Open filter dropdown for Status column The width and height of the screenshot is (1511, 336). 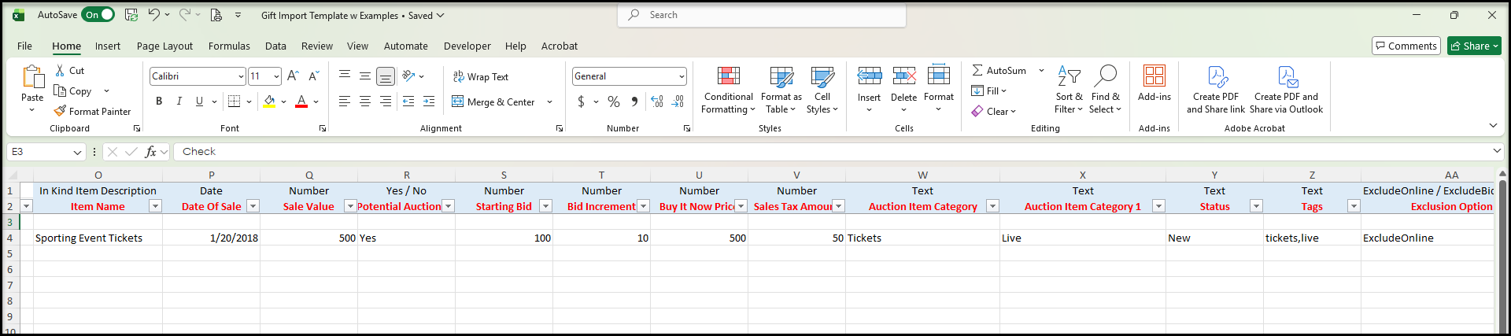pyautogui.click(x=1256, y=206)
